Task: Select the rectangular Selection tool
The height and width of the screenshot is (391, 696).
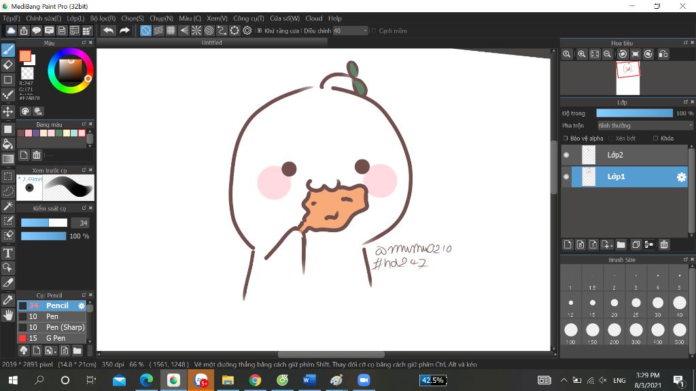Action: tap(8, 176)
